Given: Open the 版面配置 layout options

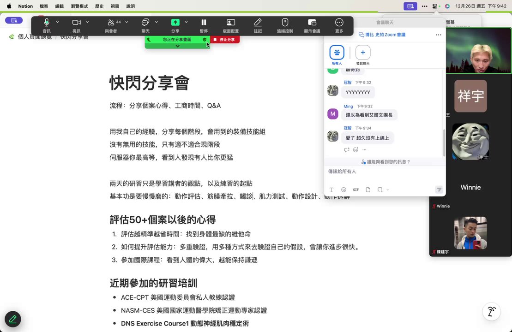Looking at the screenshot, I should [230, 22].
